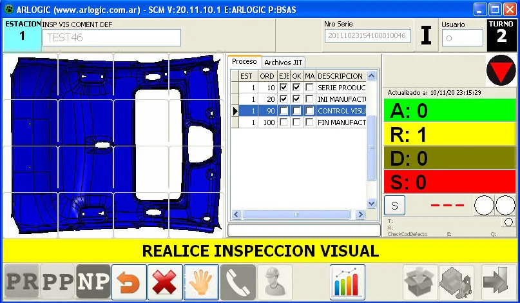
Task: Check EJE box for FIN MANUFACT row
Action: tap(284, 122)
